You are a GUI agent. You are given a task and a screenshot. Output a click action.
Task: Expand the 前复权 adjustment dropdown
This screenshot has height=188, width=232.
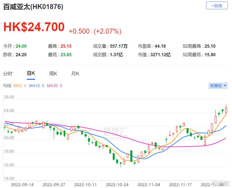[218, 86]
